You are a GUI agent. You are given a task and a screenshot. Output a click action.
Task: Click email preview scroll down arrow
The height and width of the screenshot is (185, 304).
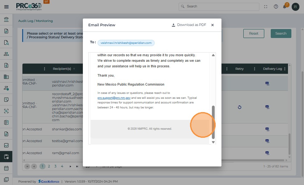click(213, 142)
